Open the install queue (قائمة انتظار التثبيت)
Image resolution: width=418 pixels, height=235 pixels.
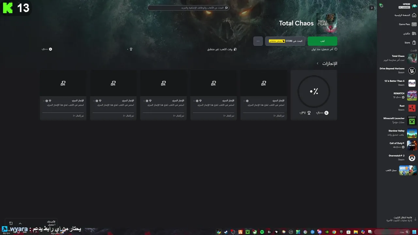point(399,219)
